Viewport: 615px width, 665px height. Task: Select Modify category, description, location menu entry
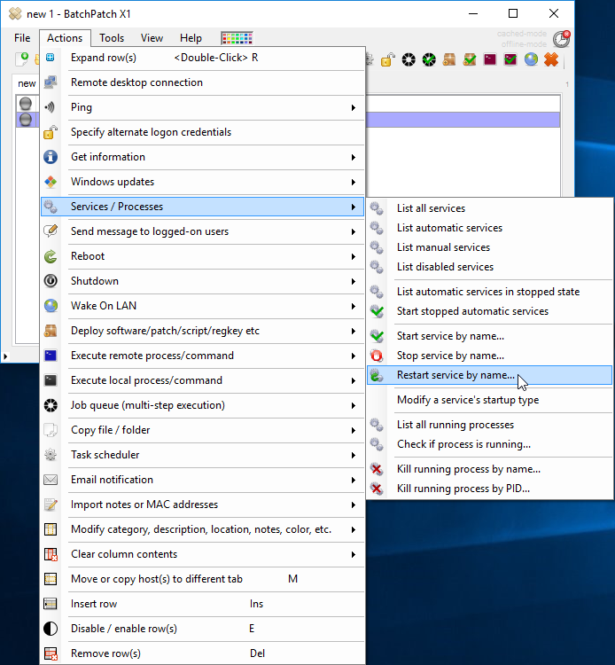coord(203,529)
